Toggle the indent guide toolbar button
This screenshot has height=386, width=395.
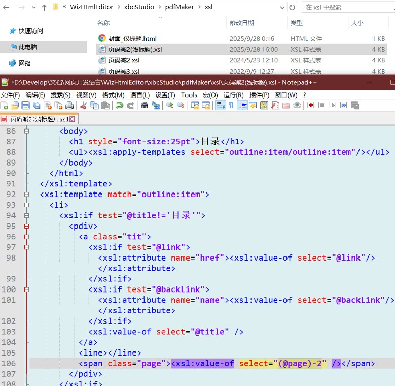242,105
